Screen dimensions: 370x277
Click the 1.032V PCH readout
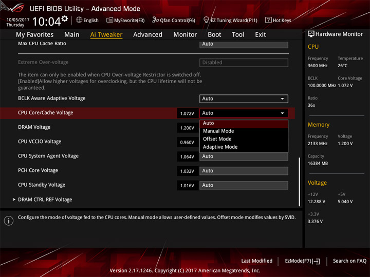click(188, 171)
